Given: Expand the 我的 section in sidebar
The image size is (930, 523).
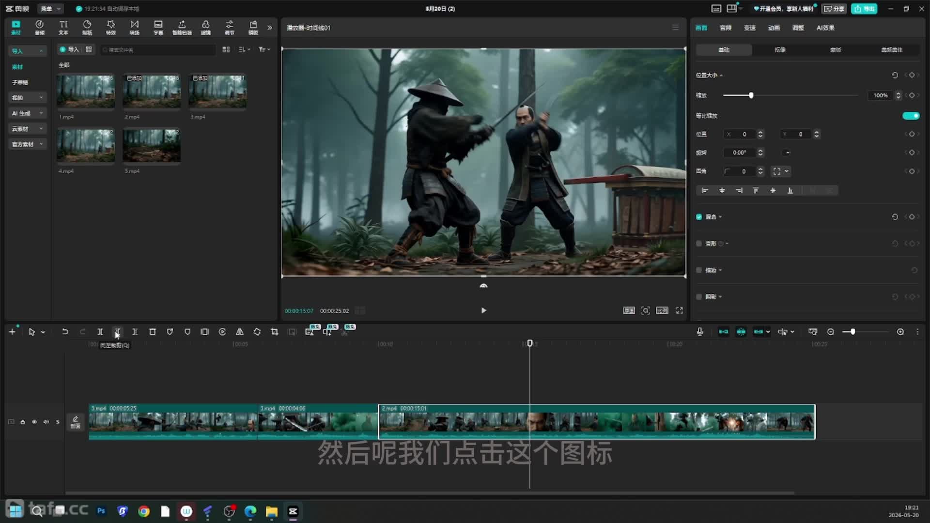Looking at the screenshot, I should point(28,98).
